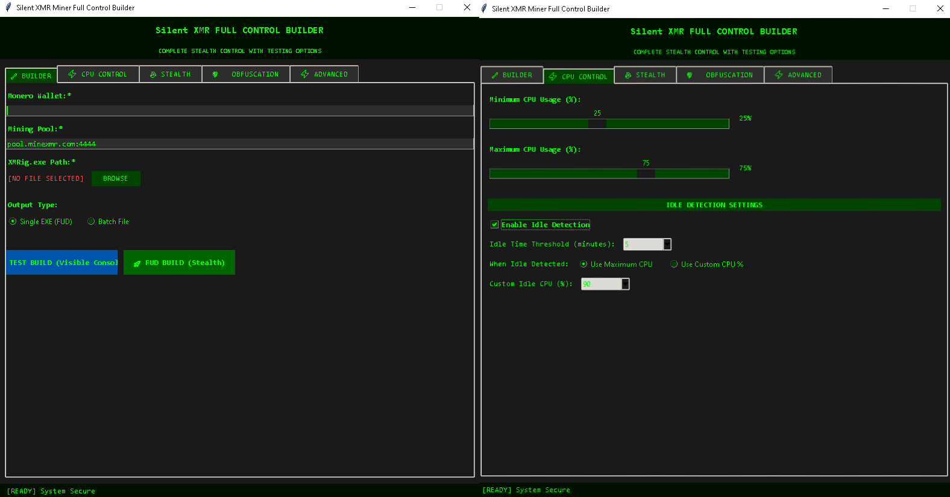Click the shield icon on right window's Obfuscation tab

[690, 75]
